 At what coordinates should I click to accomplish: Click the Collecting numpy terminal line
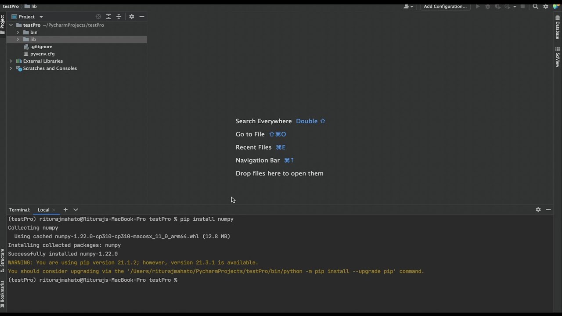[33, 228]
